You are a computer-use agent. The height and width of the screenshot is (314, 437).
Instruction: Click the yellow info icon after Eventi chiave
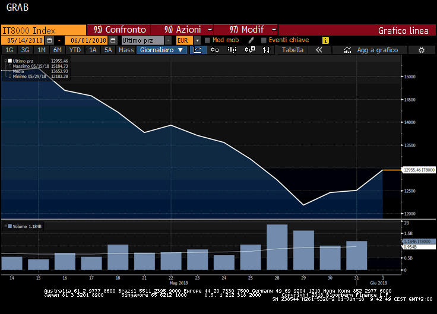(x=325, y=40)
